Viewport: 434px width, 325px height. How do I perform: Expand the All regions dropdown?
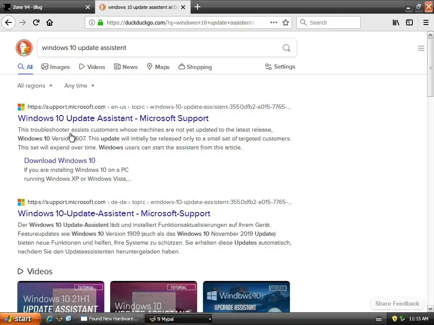(35, 85)
